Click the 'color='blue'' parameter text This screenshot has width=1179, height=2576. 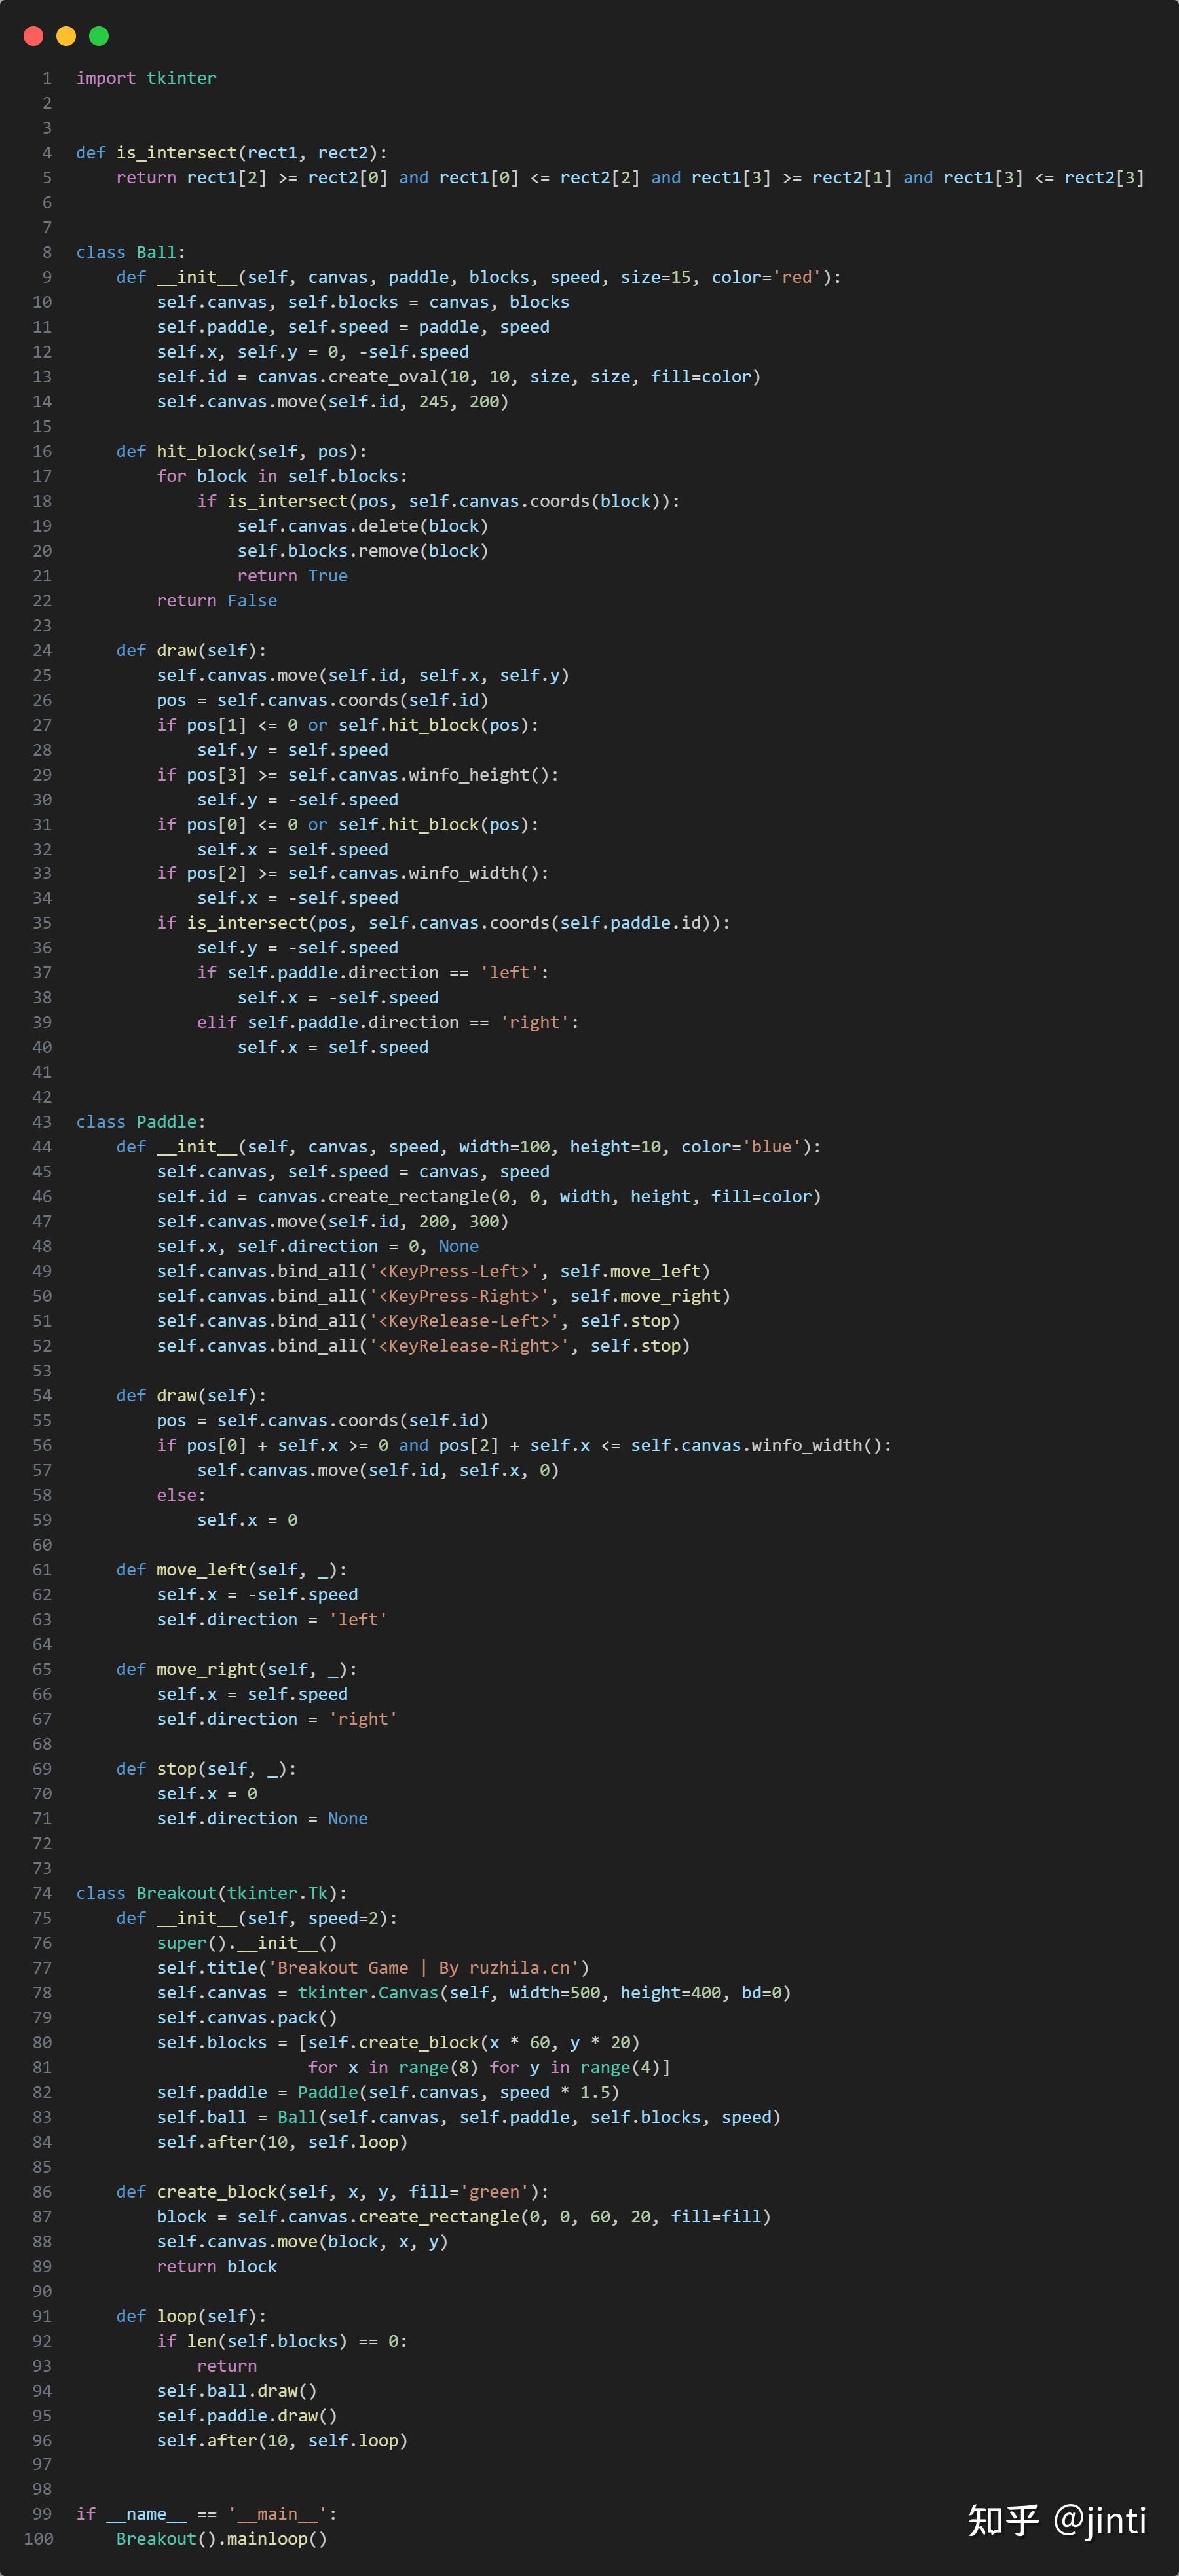tap(746, 1146)
